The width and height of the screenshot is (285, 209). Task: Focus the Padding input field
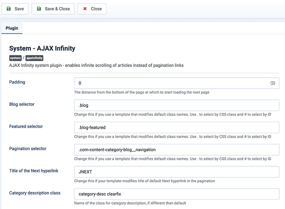pos(177,83)
